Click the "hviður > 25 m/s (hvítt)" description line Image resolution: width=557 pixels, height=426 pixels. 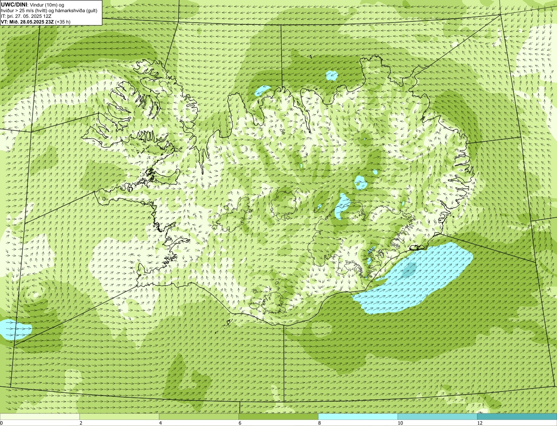click(x=50, y=10)
